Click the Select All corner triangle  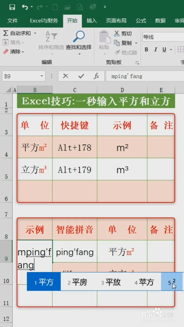point(8,90)
